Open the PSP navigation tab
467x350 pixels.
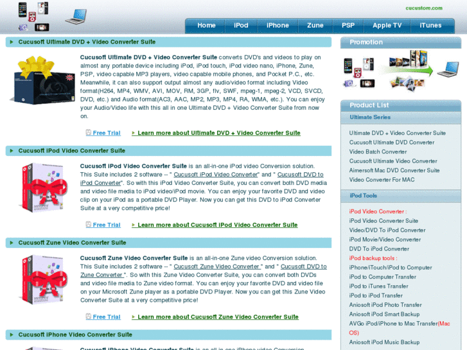tap(348, 26)
